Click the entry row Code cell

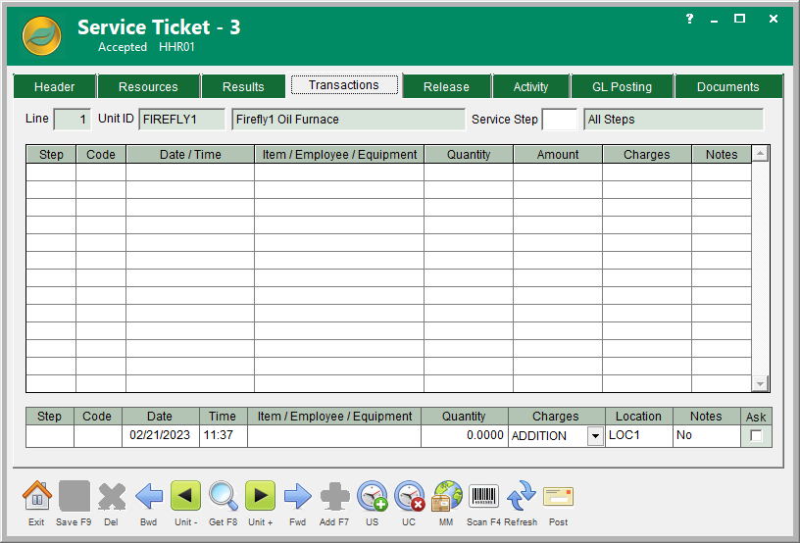(x=98, y=436)
